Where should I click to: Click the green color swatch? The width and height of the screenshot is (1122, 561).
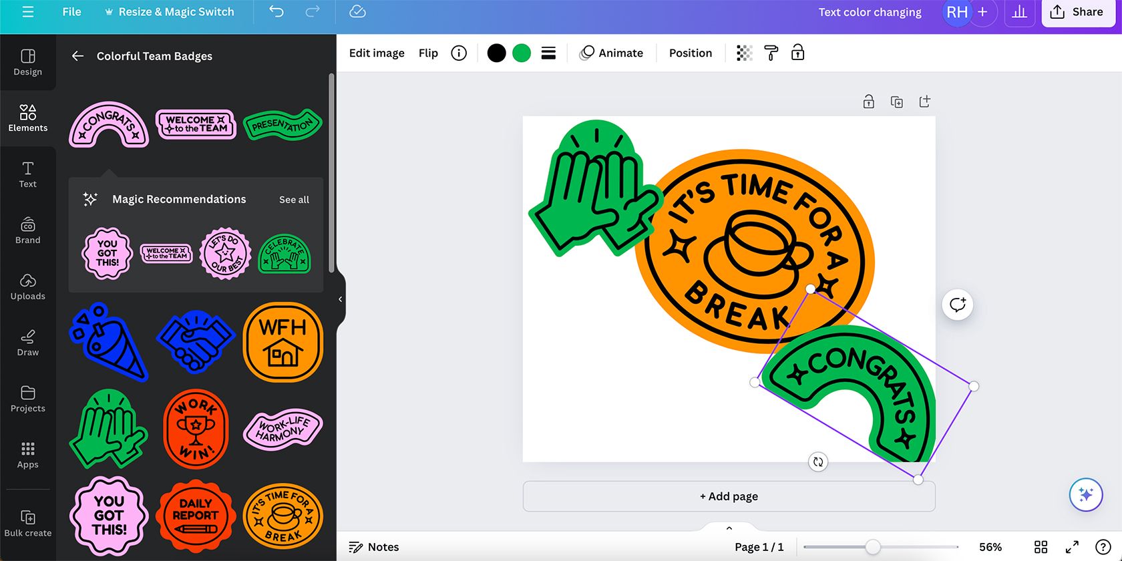[x=522, y=53]
